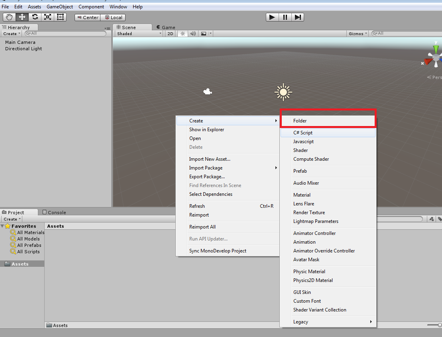Image resolution: width=442 pixels, height=337 pixels.
Task: Open the scene effects image toggle
Action: click(204, 34)
